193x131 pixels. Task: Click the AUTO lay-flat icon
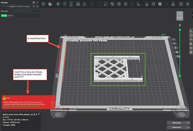71,4
